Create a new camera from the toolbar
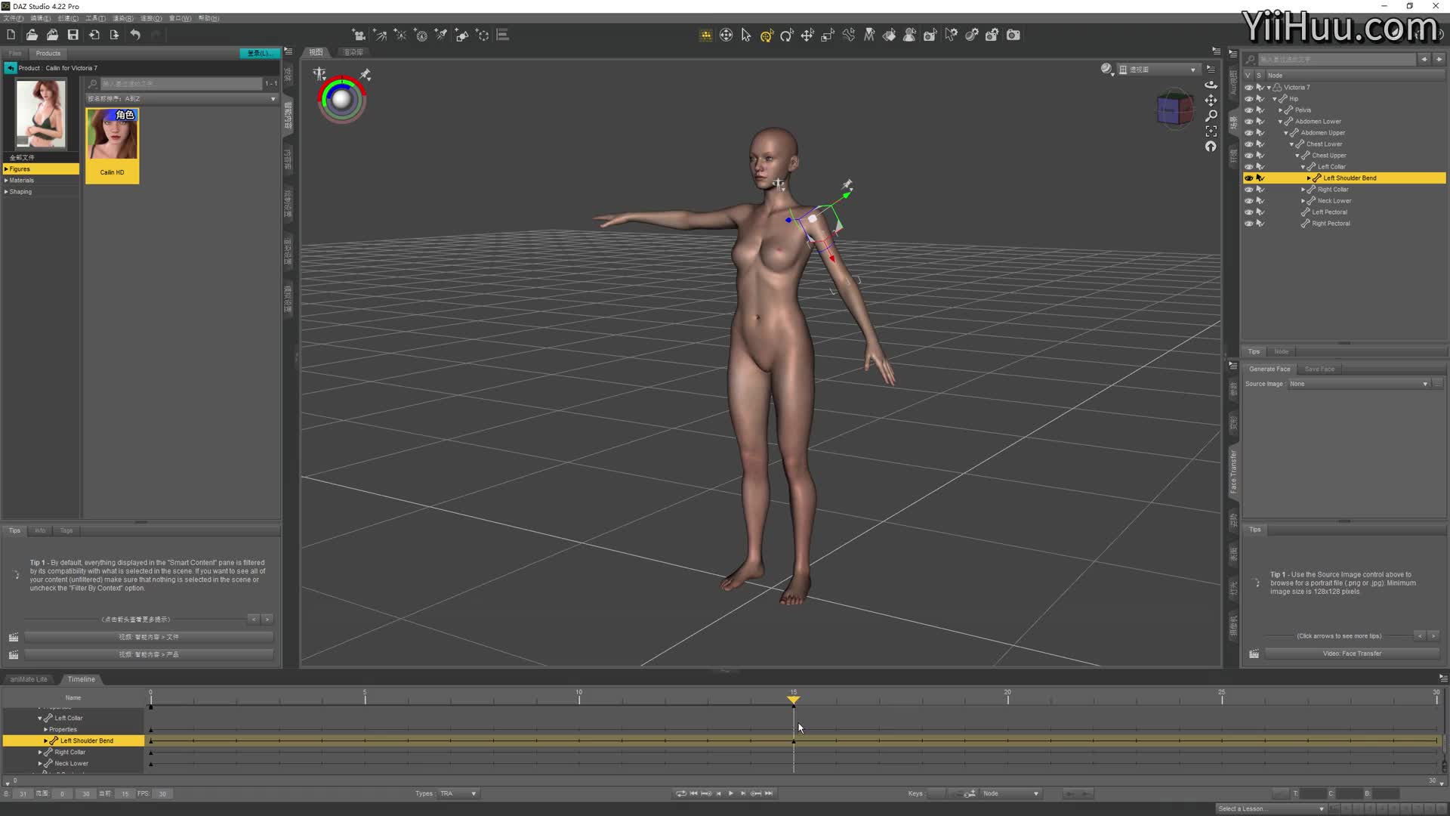 [359, 35]
